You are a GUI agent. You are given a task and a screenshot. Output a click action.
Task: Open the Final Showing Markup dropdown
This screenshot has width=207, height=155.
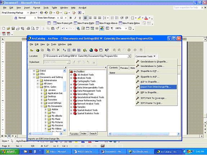pos(28,13)
